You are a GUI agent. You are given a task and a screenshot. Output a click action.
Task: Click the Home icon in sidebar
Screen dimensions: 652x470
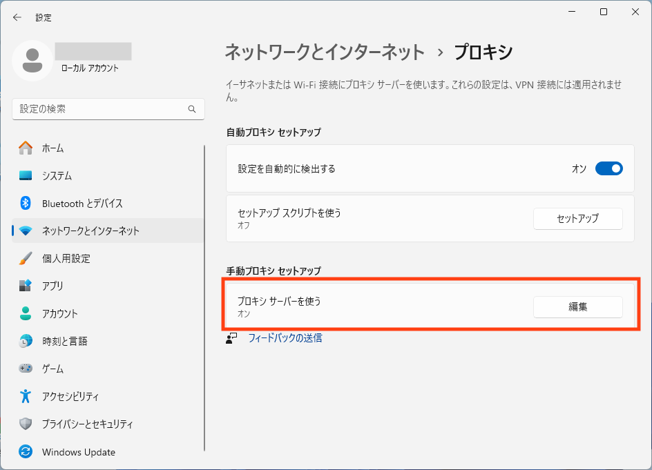coord(26,148)
